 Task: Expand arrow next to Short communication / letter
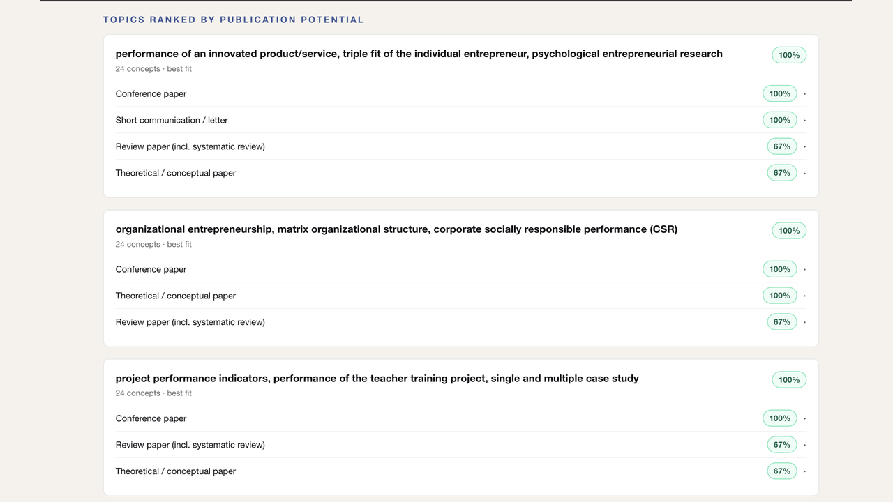coord(804,120)
